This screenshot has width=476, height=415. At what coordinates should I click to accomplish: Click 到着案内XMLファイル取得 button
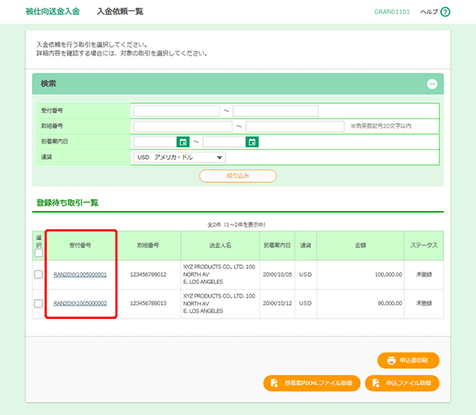(311, 382)
